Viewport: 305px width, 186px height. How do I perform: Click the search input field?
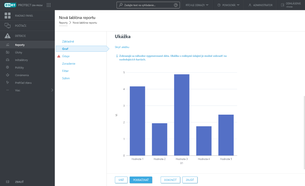coord(146,5)
